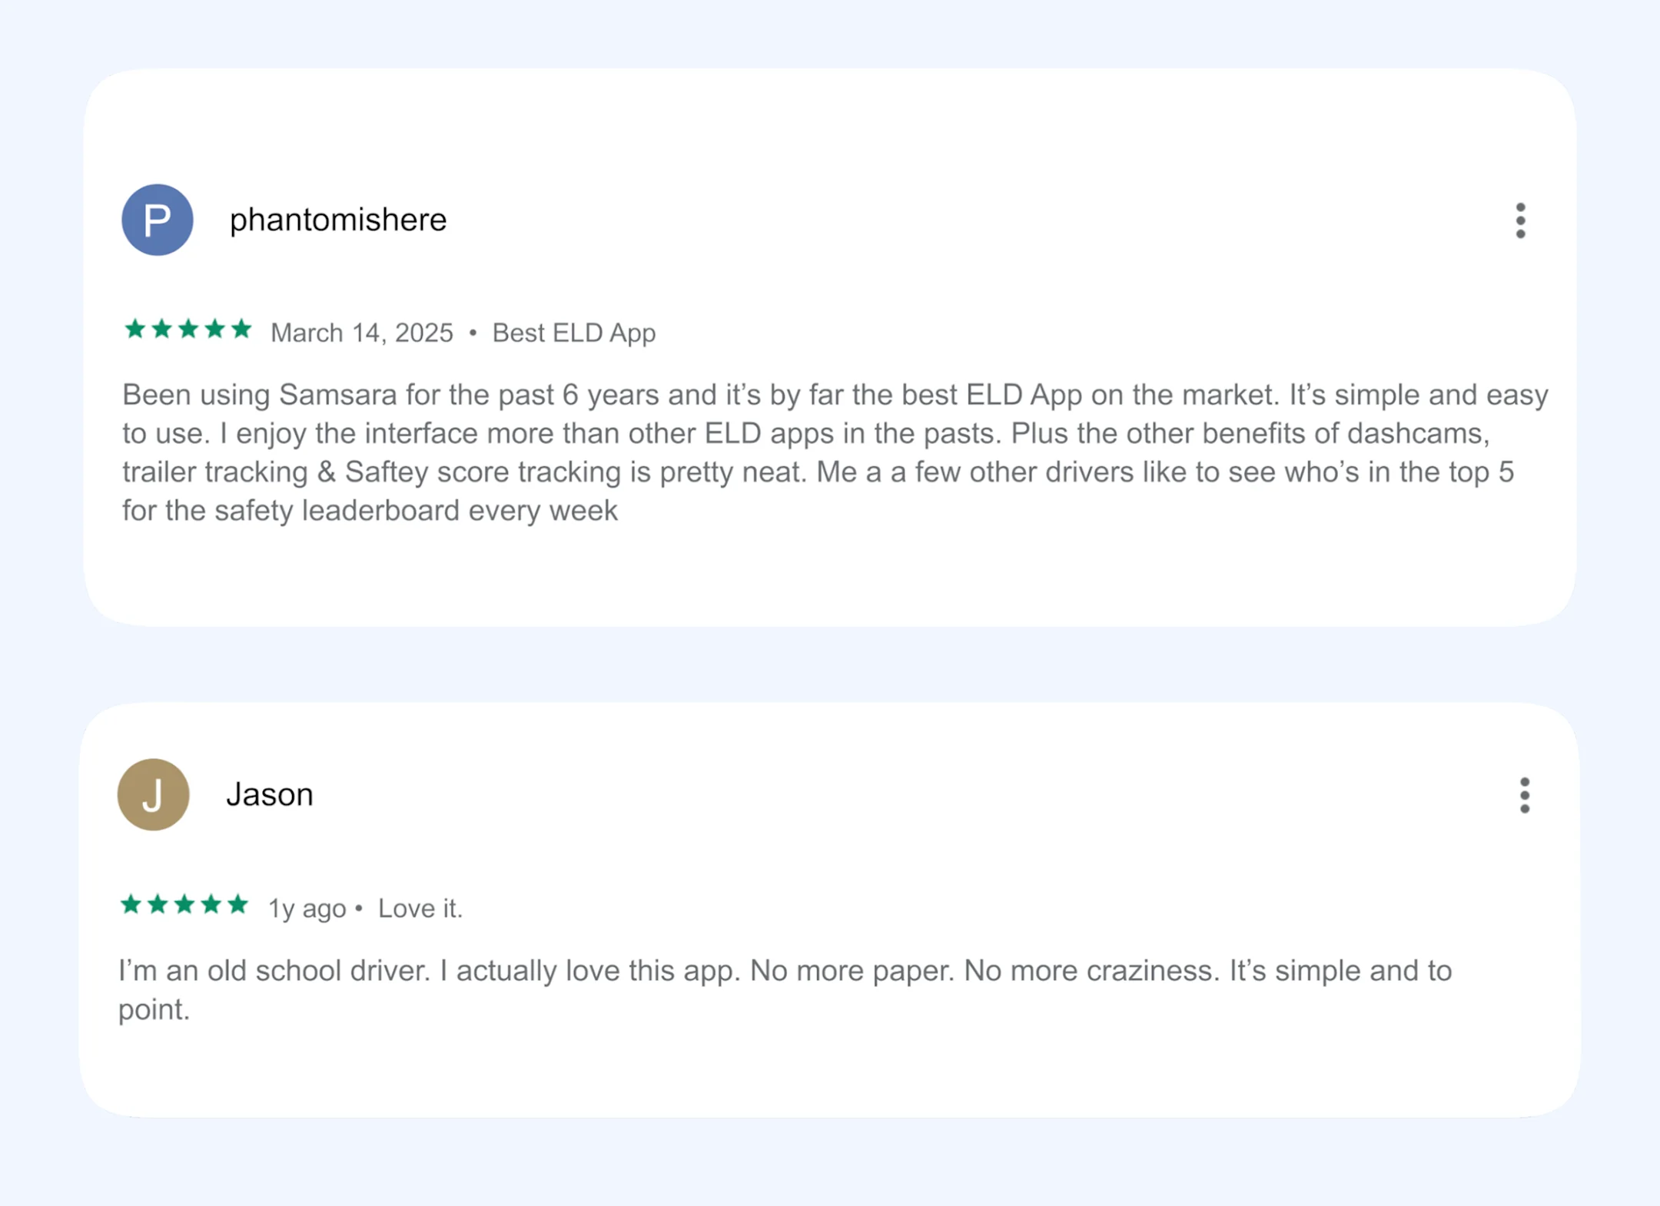1660x1206 pixels.
Task: Click phantomishere's review text about Samsara
Action: coord(830,452)
